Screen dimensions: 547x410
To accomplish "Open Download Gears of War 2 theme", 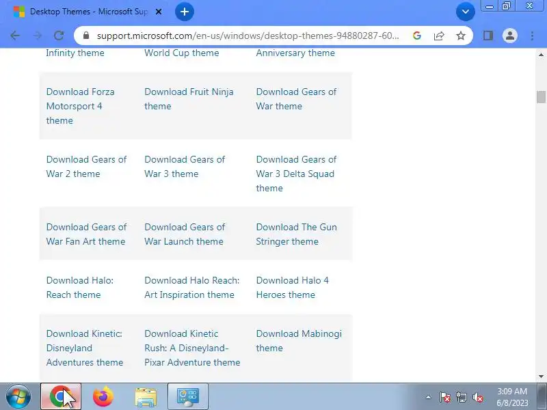I will pyautogui.click(x=86, y=167).
